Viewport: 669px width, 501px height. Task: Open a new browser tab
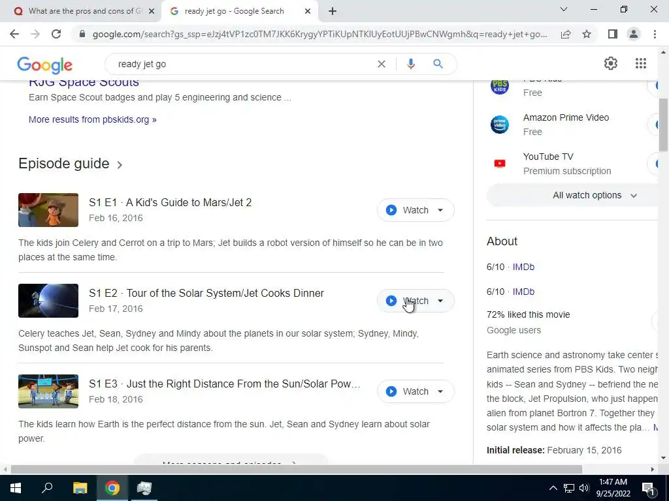click(x=333, y=12)
